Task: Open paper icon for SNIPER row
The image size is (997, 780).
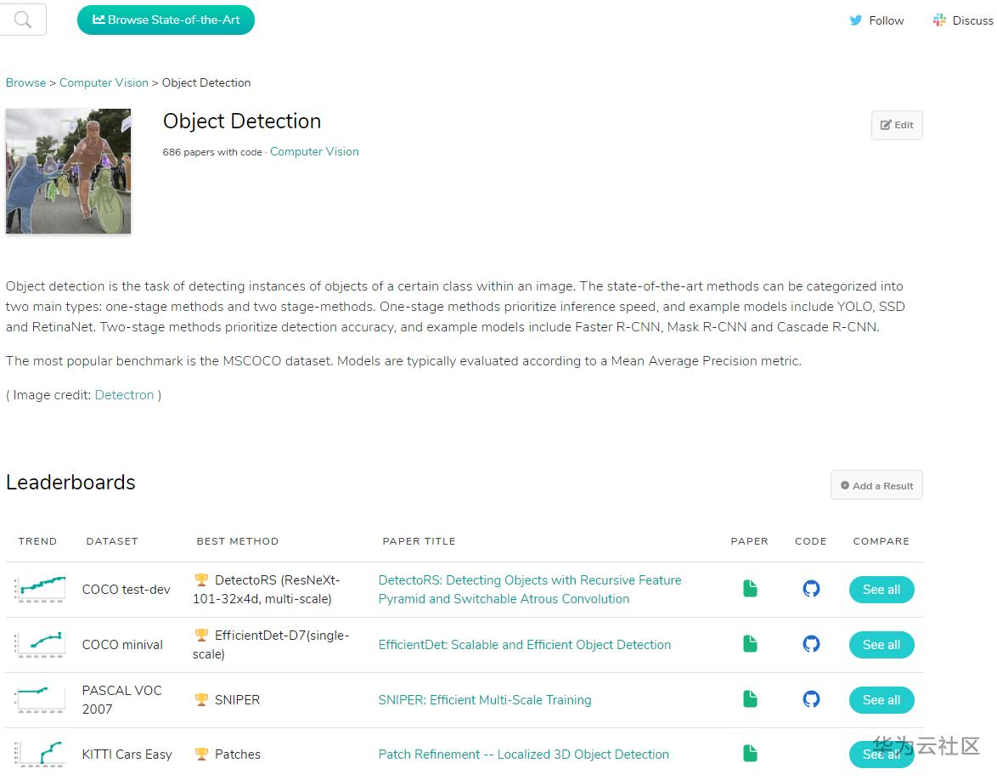Action: pyautogui.click(x=750, y=699)
